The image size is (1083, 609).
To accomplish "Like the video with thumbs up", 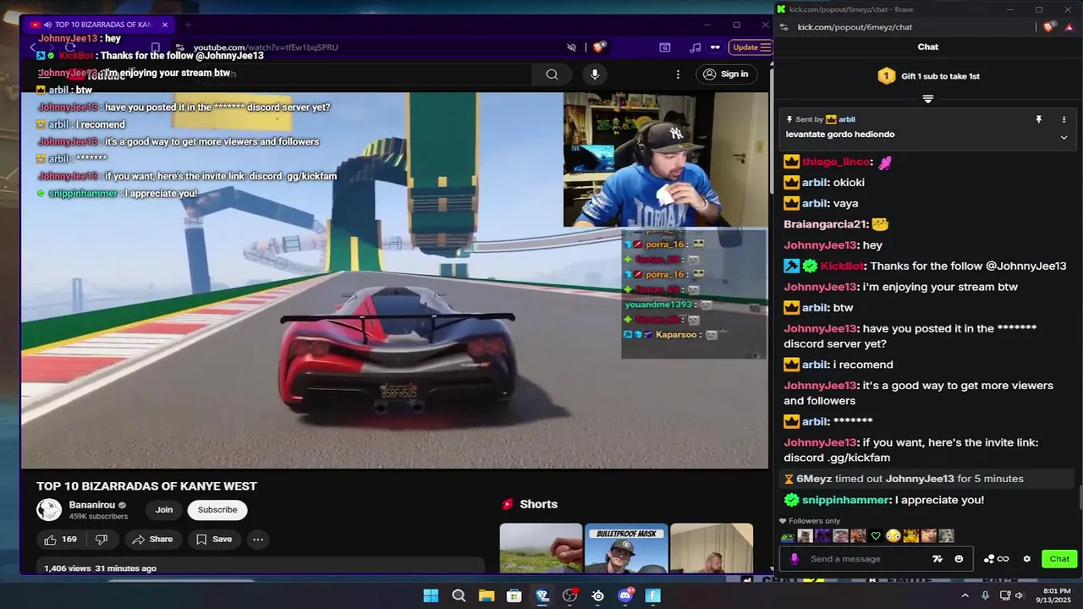I will tap(61, 539).
